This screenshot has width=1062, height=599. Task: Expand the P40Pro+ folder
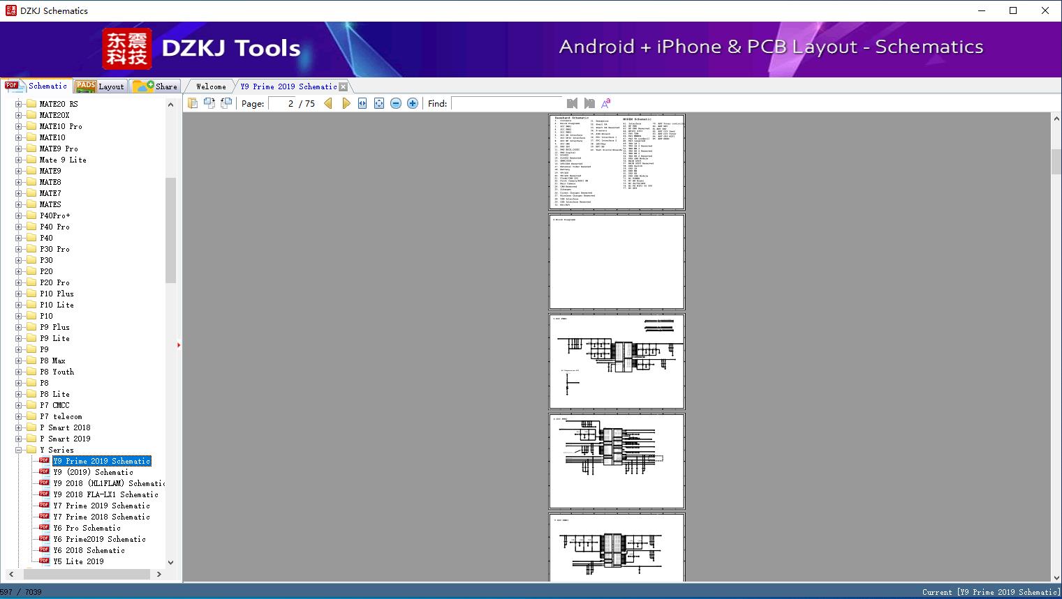click(x=19, y=215)
